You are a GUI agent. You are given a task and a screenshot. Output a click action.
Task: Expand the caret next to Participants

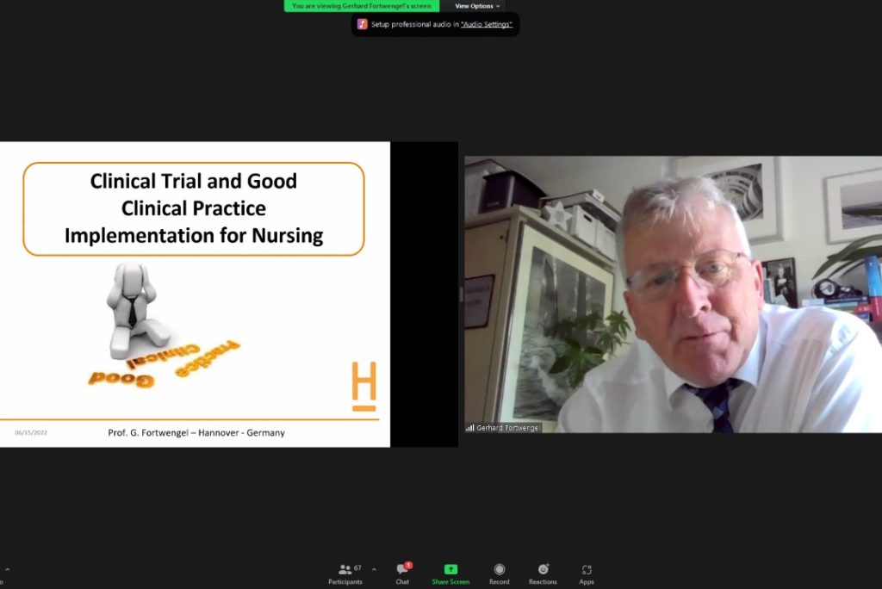tap(374, 570)
